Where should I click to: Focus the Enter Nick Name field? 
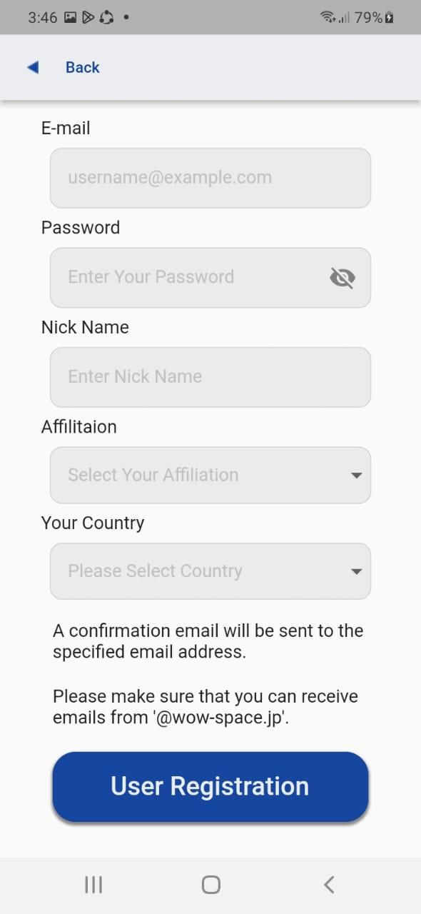[x=210, y=377]
